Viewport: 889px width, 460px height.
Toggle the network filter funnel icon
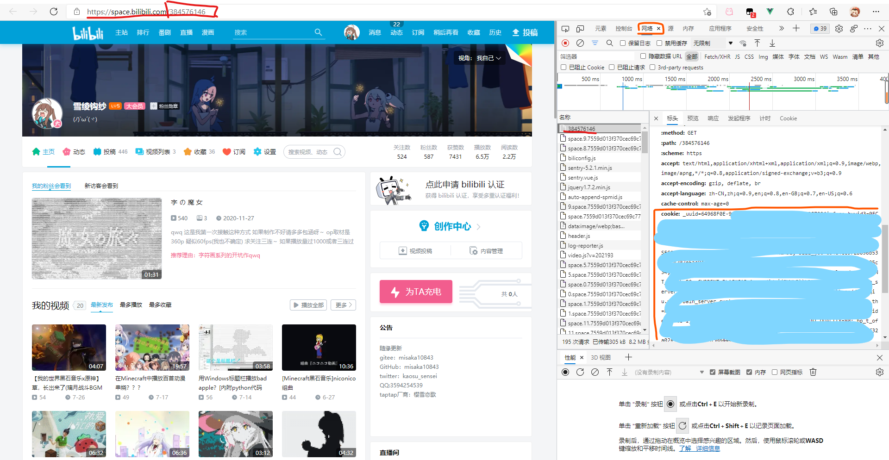tap(595, 43)
